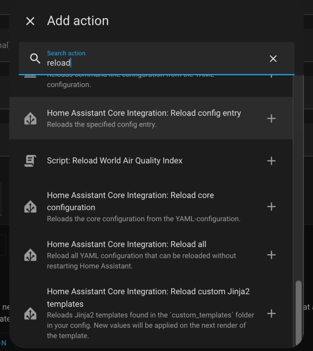Click Home Assistant icon beside Reload custom Jinja2 templates

tap(30, 313)
